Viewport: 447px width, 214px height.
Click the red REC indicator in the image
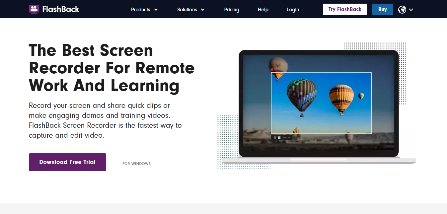pyautogui.click(x=274, y=70)
